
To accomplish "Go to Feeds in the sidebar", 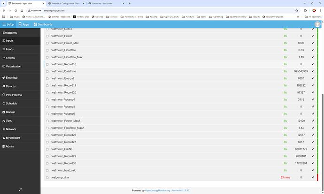I will point(9,49).
